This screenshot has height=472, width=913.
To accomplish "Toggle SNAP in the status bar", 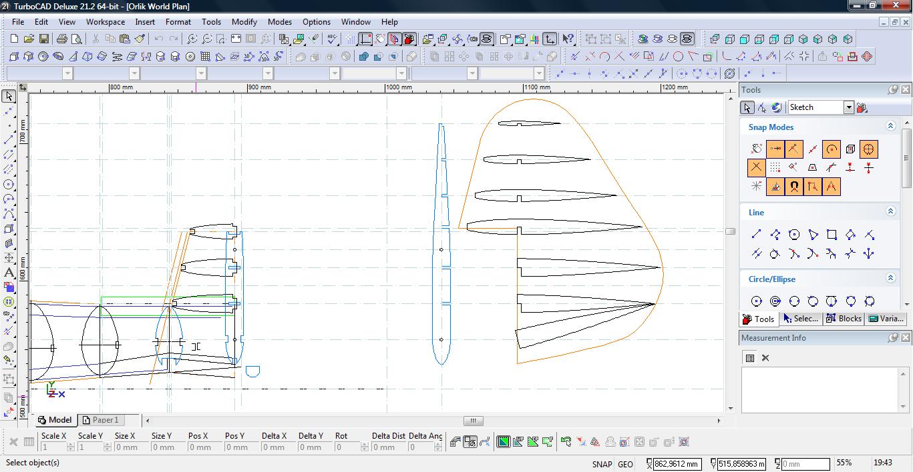I will coord(602,464).
